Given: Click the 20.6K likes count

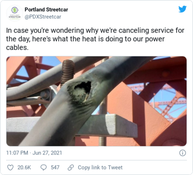Looking at the screenshot, I should click(x=24, y=167).
